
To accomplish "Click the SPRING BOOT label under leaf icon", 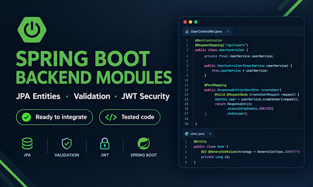I will [x=144, y=155].
